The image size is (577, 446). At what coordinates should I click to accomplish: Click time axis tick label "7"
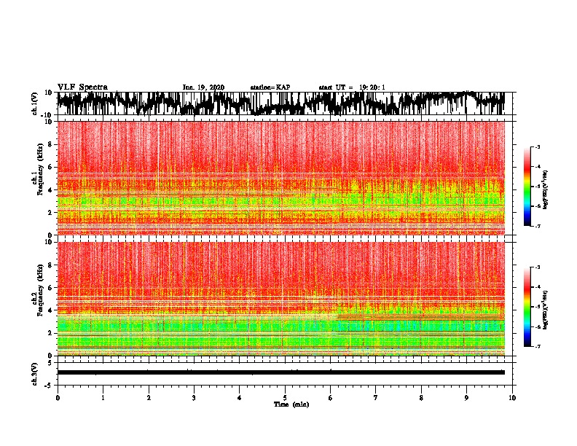click(x=376, y=398)
